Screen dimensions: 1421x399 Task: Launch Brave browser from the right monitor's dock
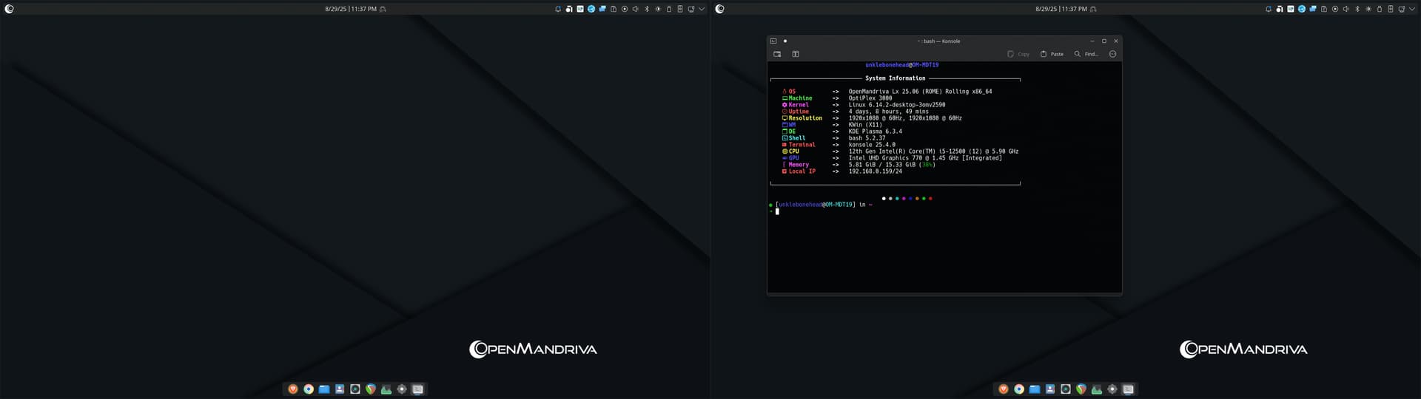point(1004,389)
